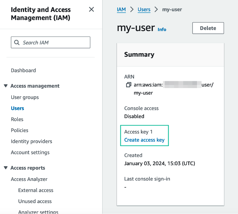
Task: Select External access under Access Analyzer
Action: (36, 190)
